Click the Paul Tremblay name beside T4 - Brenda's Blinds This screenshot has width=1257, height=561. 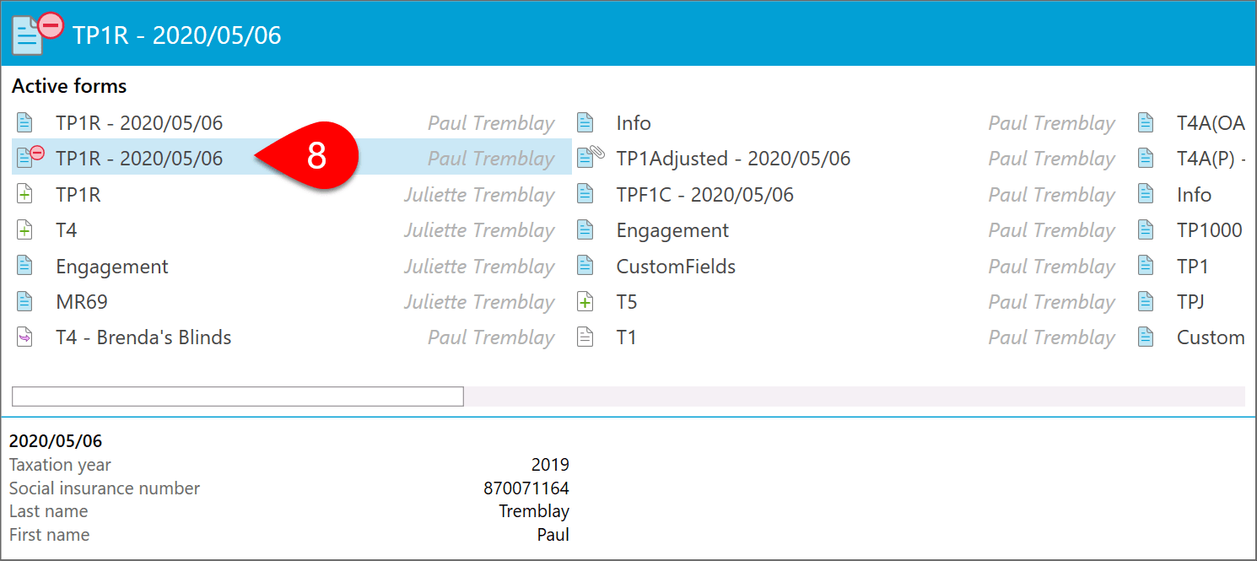click(491, 337)
